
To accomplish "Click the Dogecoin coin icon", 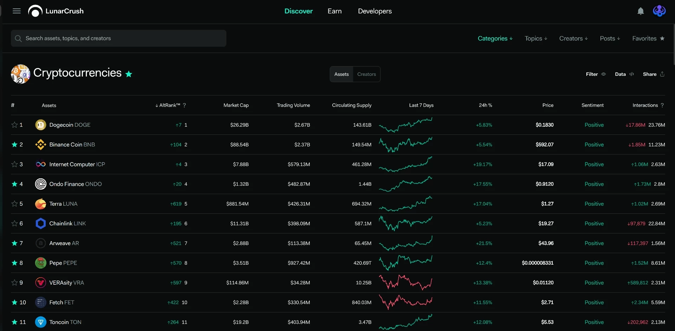I will coord(41,125).
